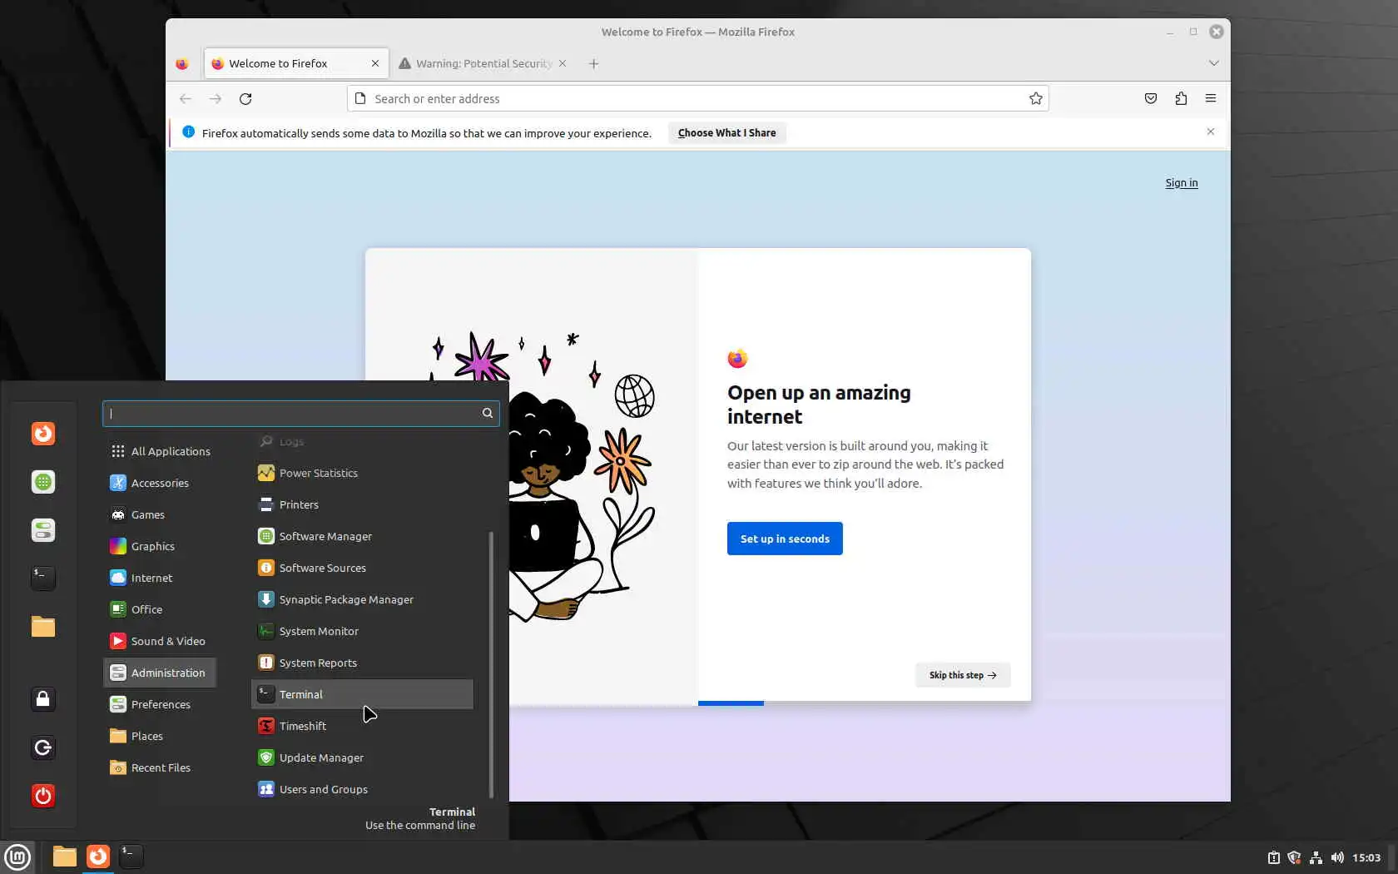Launch Software Manager from application list
This screenshot has width=1398, height=874.
pos(363,536)
